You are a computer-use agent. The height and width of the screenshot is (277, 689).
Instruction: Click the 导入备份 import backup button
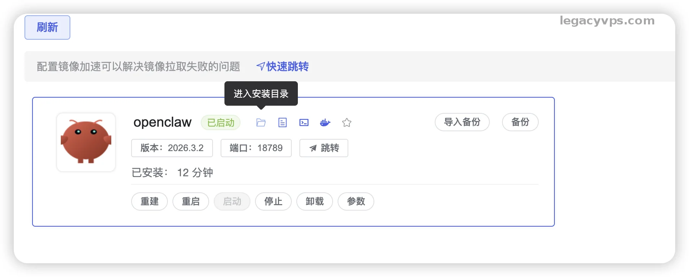tap(462, 122)
